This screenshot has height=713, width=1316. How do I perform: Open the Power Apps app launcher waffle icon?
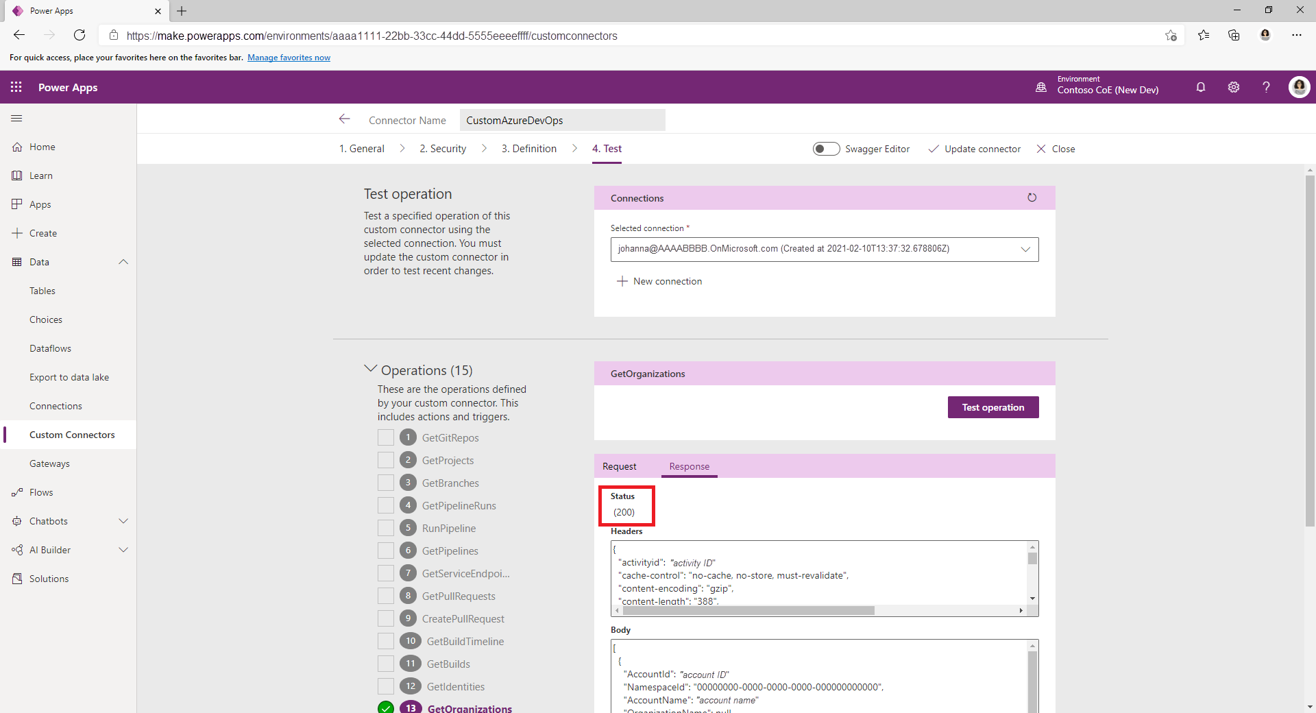click(16, 87)
